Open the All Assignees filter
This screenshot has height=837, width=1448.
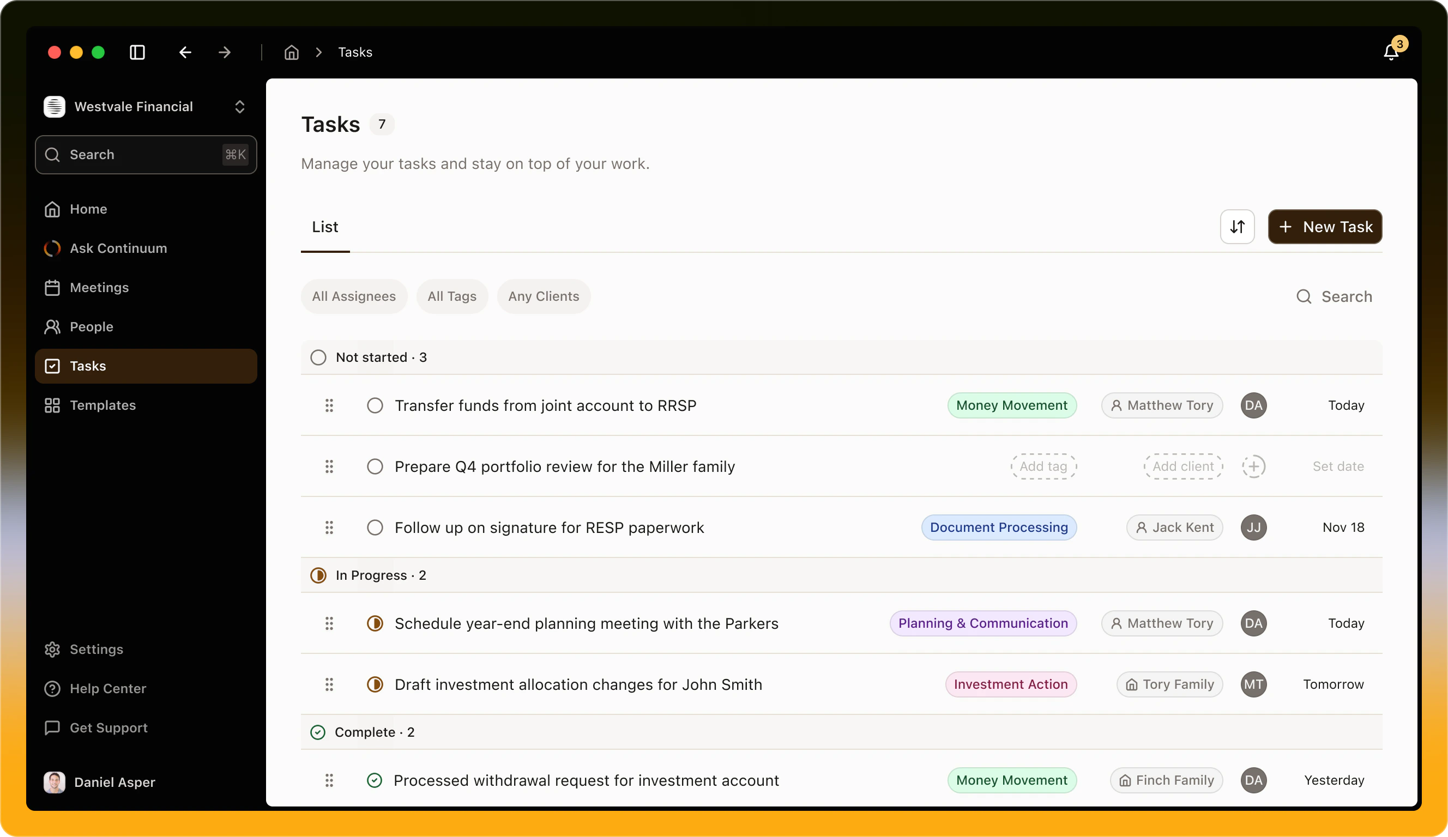(x=353, y=296)
